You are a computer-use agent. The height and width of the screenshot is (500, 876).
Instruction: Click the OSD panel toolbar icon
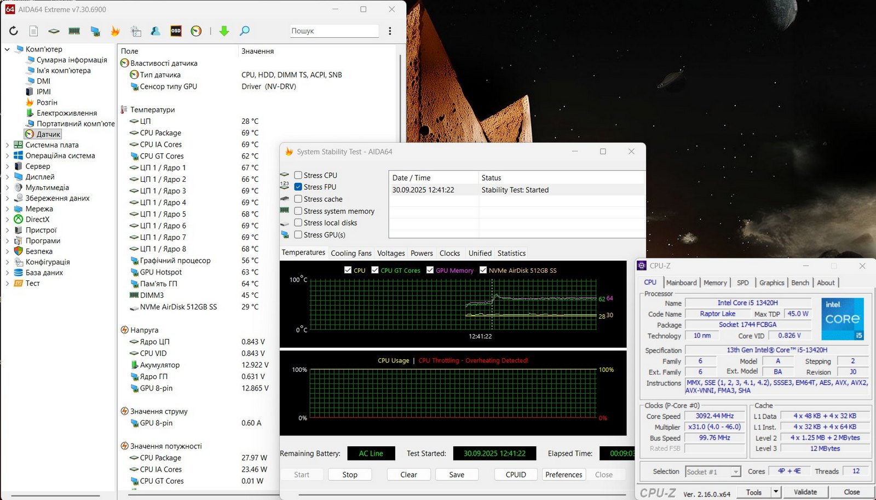pyautogui.click(x=176, y=31)
